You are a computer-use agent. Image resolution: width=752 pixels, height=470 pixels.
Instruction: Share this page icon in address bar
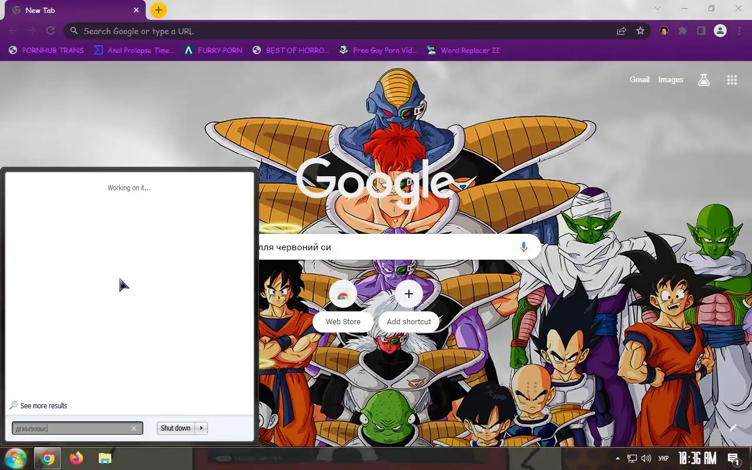click(x=621, y=31)
